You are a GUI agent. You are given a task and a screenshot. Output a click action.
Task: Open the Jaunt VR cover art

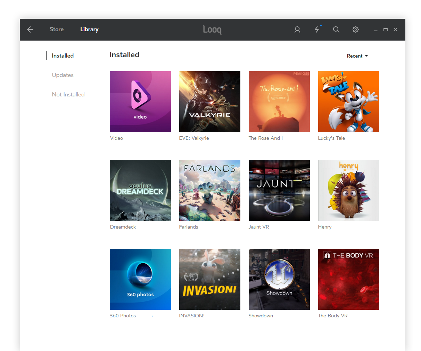pyautogui.click(x=279, y=190)
